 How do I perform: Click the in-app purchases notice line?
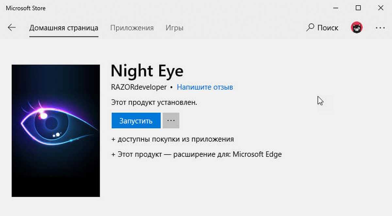coord(172,139)
